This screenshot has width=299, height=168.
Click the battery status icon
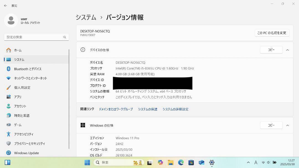coord(274,162)
